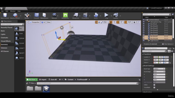Screen dimensions: 175x98
Task: Select the blueprint asset thumbnail
Action: (x=46, y=88)
